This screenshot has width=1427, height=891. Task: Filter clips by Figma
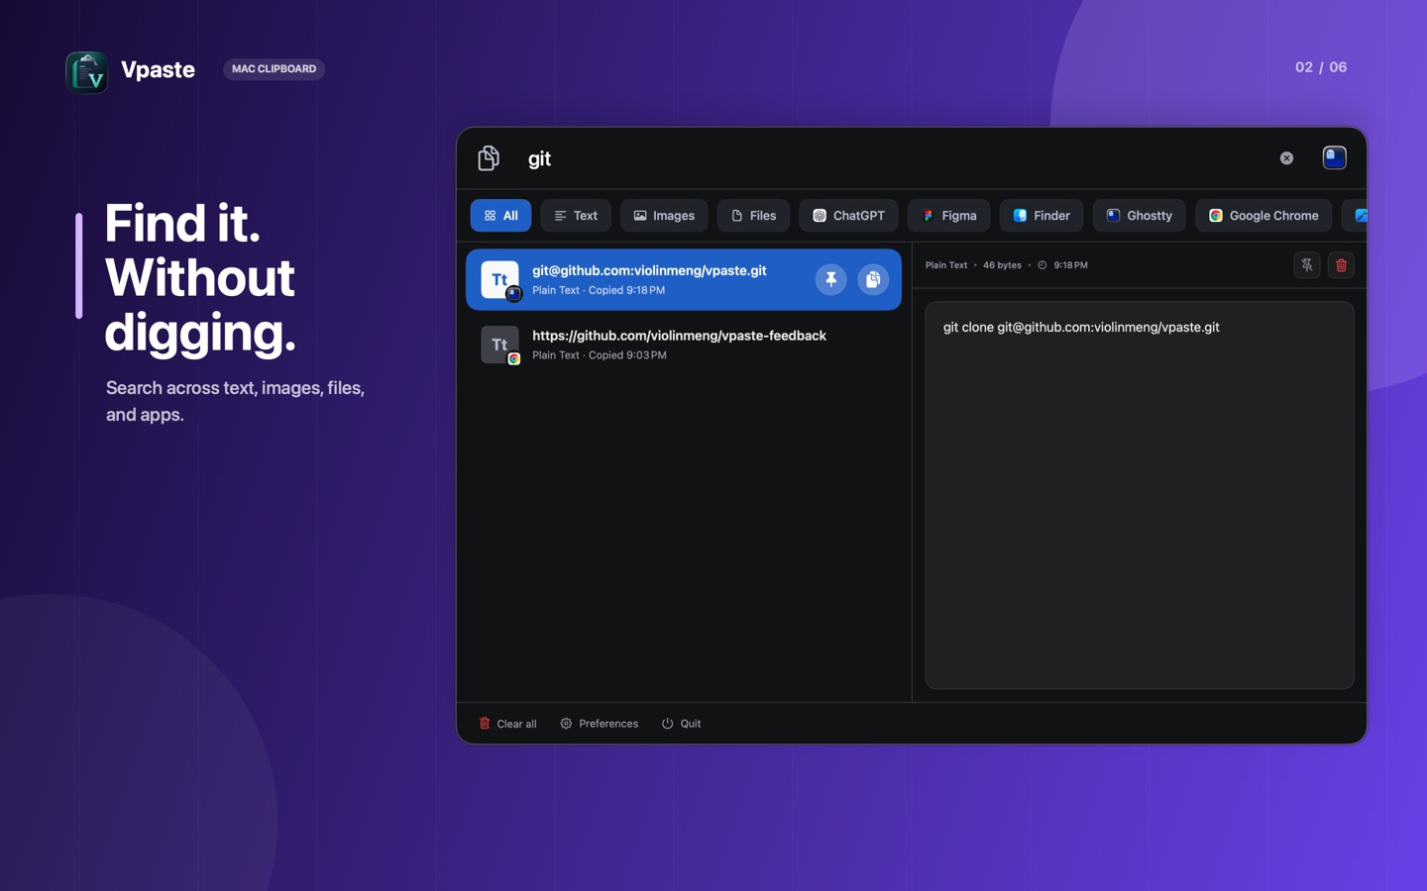[x=949, y=216]
